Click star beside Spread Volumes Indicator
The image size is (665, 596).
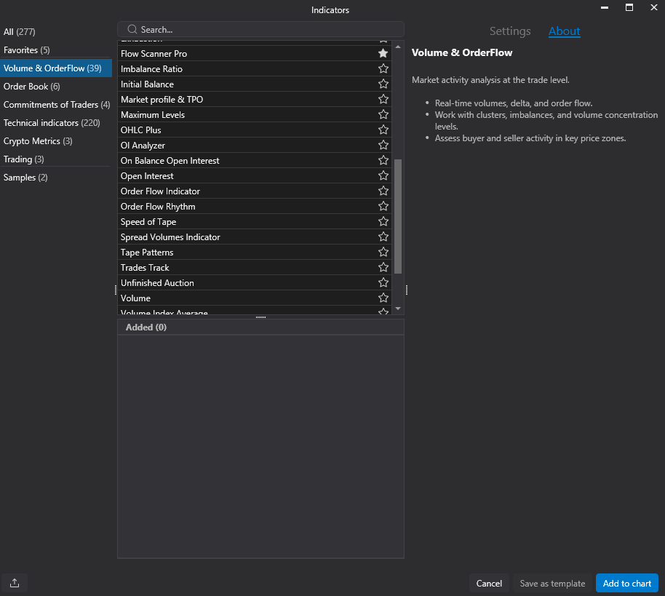(383, 237)
